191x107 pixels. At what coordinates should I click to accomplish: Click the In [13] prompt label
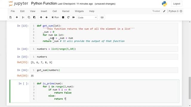coord(23,26)
